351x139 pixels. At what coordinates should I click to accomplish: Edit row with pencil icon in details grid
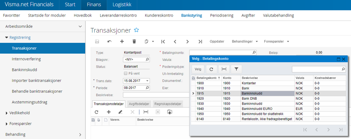pos(121,112)
